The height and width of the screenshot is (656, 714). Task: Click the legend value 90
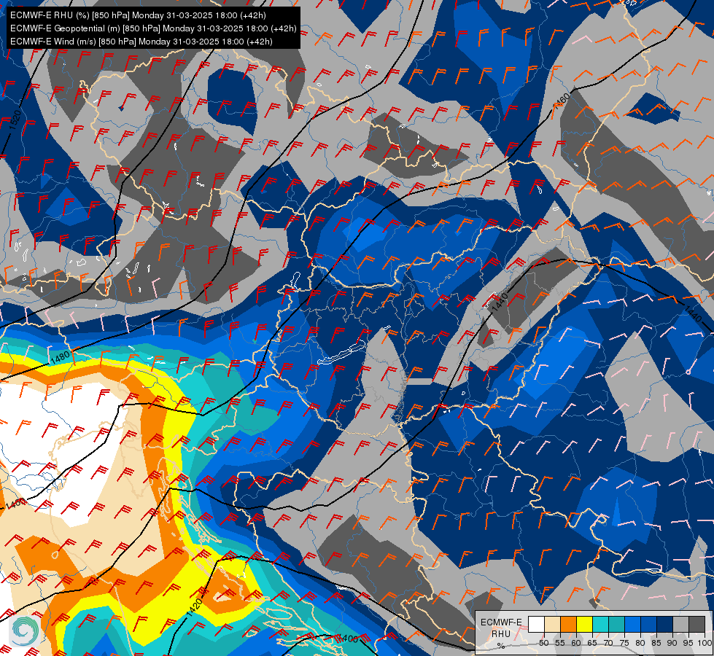[x=672, y=643]
